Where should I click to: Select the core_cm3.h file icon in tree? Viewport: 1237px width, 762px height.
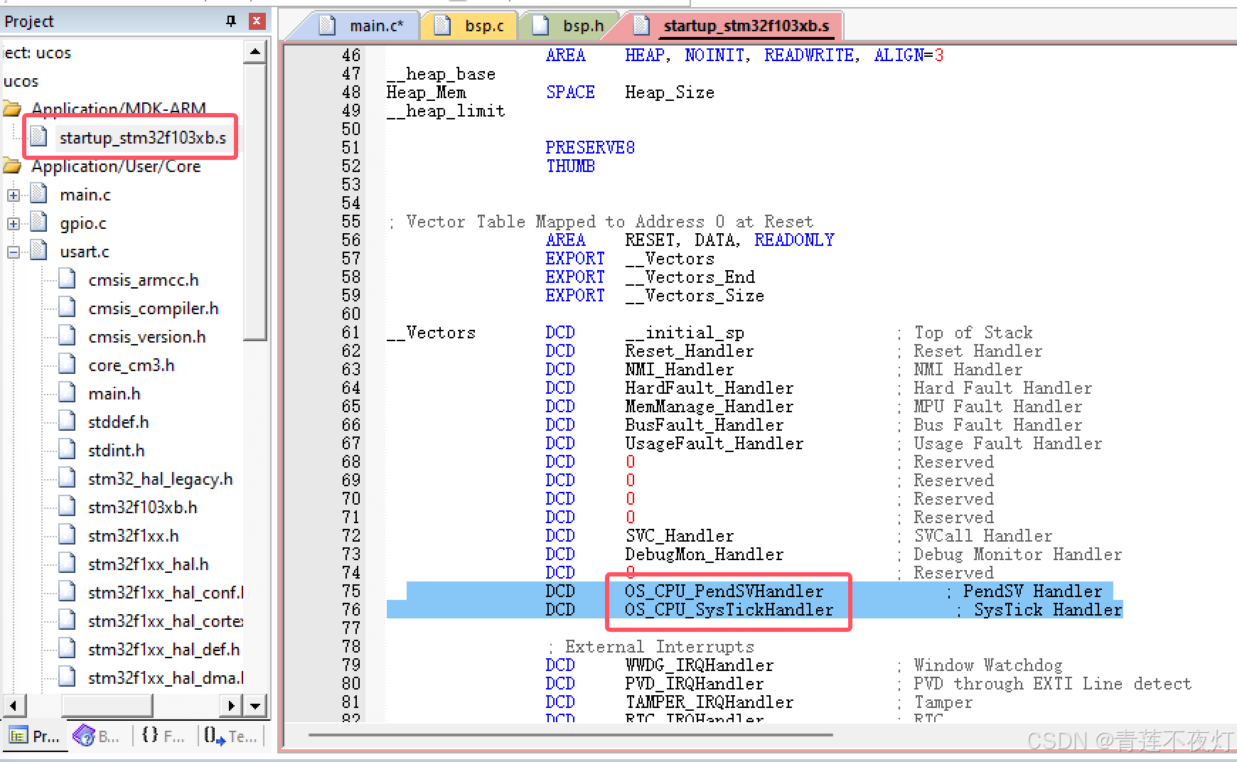tap(67, 364)
